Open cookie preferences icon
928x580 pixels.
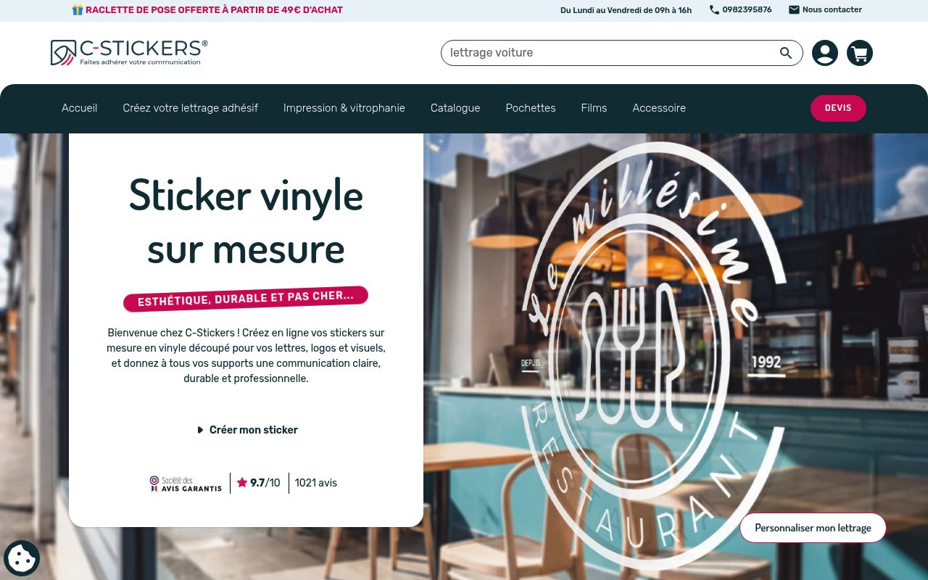pyautogui.click(x=21, y=558)
